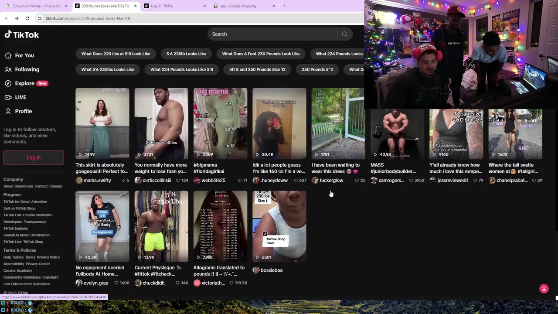Like the samrogers video with heart icon
Screen dimensions: 558x314
click(411, 180)
